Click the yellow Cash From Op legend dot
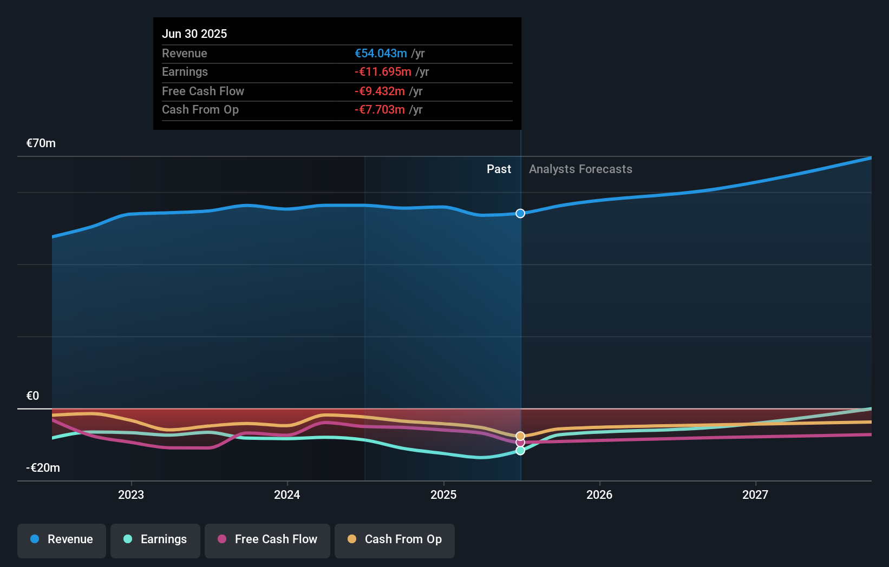This screenshot has height=567, width=889. tap(352, 539)
